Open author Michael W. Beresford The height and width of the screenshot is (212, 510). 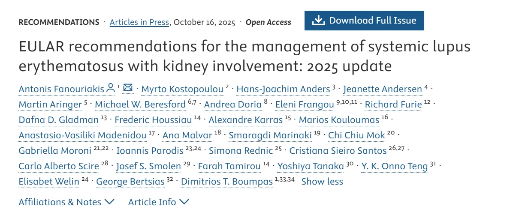139,105
